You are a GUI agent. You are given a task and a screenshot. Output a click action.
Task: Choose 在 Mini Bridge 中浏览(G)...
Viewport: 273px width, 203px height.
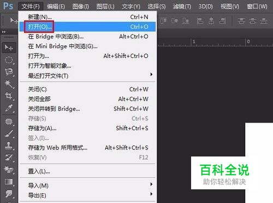tap(87, 47)
